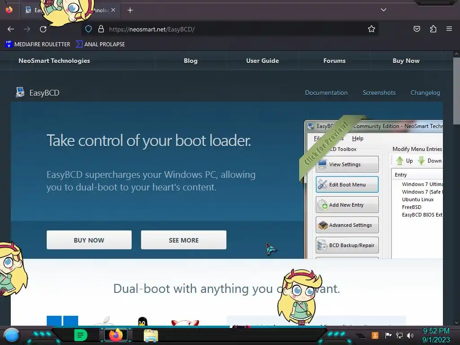Click the orange Java tray icon
The image size is (460, 345).
(375, 335)
